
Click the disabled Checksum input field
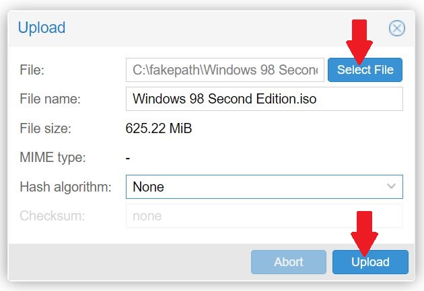264,216
